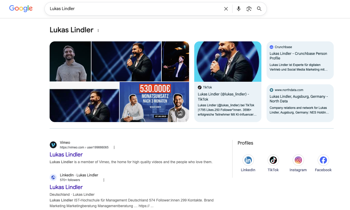Click the northdata.com favicon
Screen dimensions: 350x210
click(271, 90)
